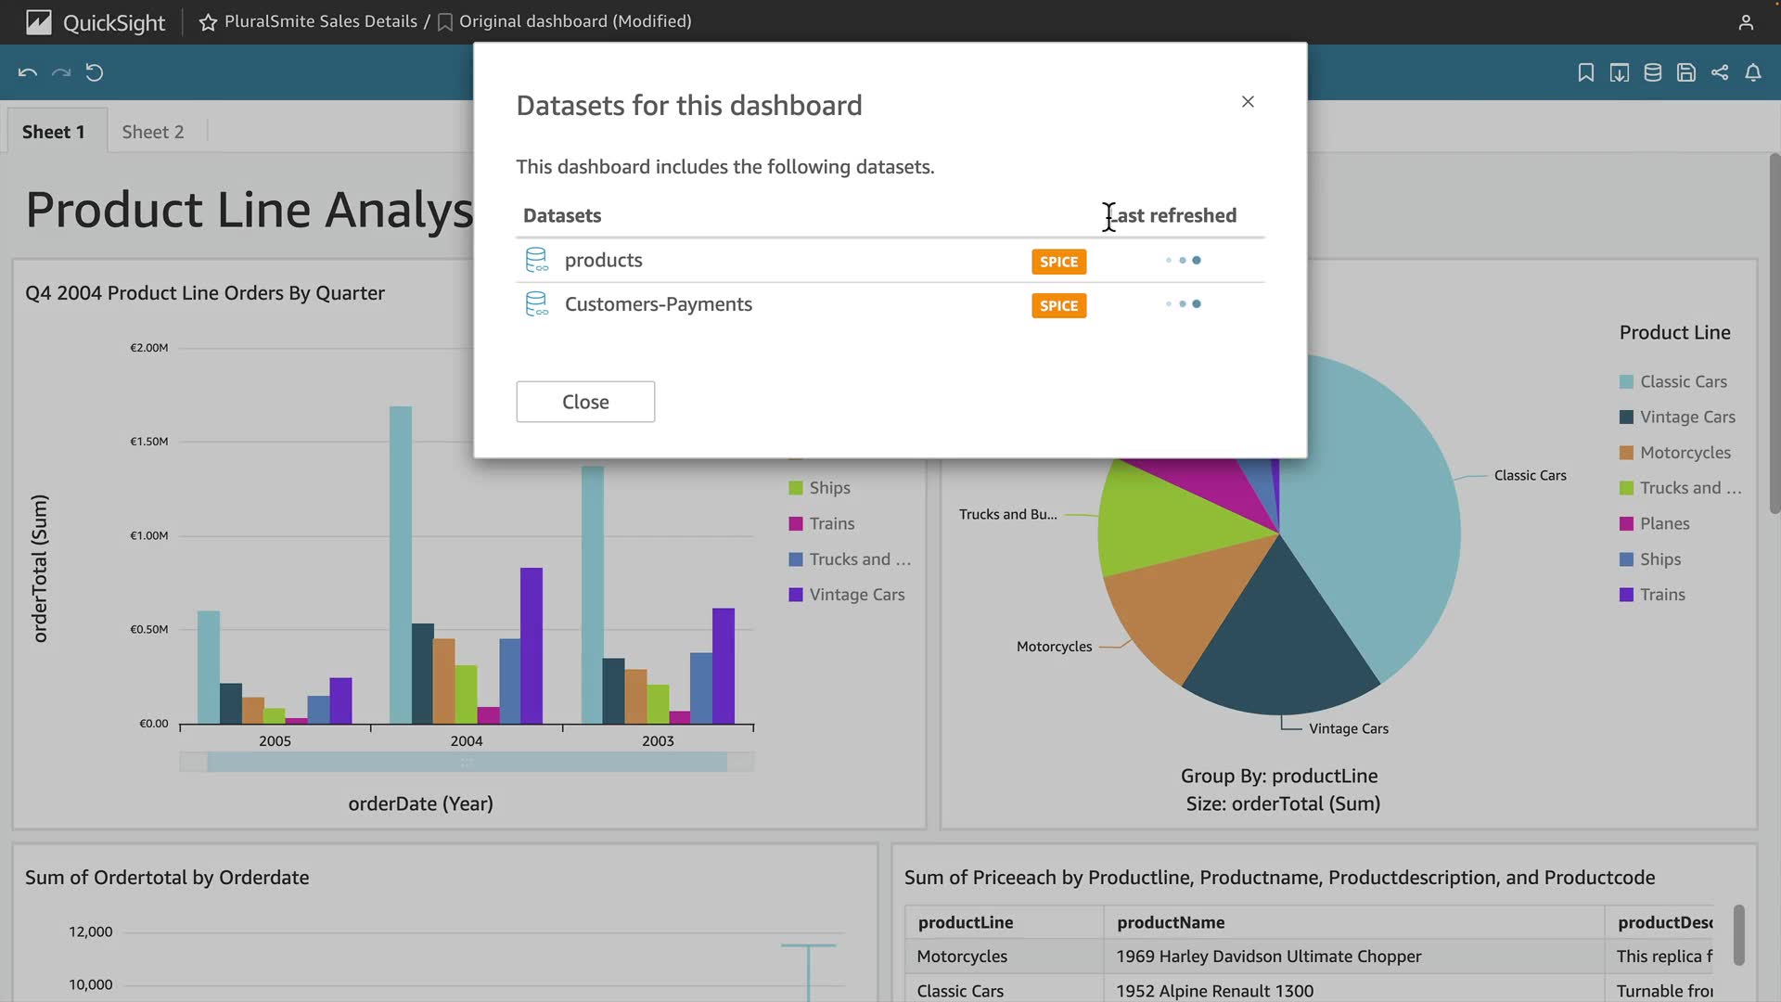
Task: Open the bookmarks icon in toolbar
Action: (x=1585, y=72)
